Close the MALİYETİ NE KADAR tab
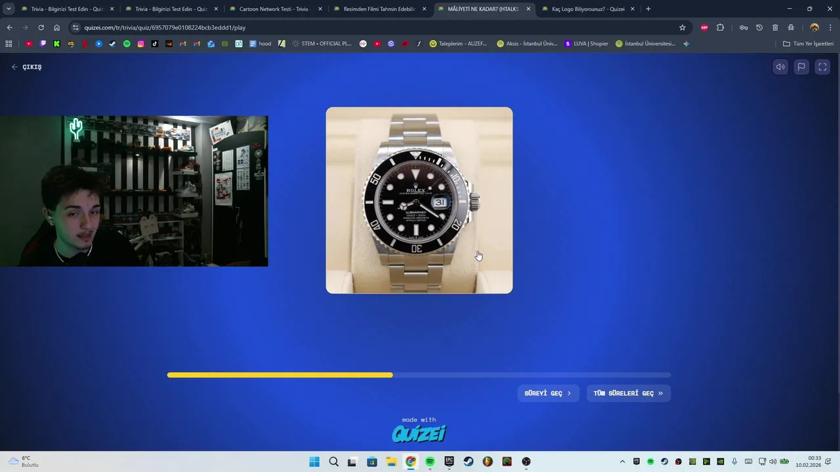 (528, 9)
